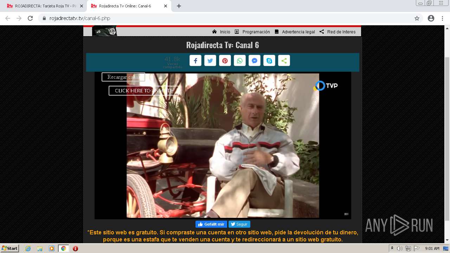Open network icon in system tray

(x=408, y=248)
